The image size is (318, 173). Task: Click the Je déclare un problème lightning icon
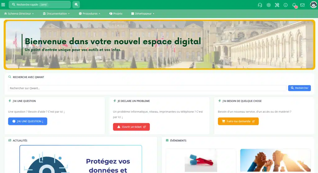point(115,101)
